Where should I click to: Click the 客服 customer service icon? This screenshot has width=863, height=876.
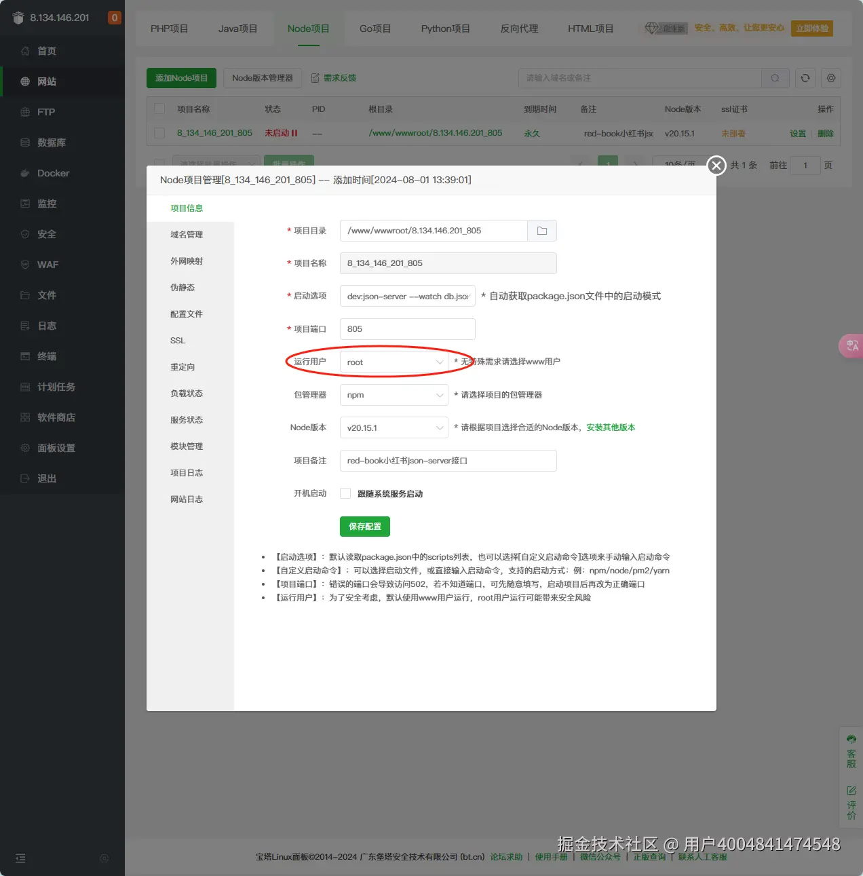coord(851,751)
